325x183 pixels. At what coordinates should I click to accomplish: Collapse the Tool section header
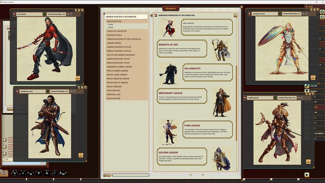pos(307,6)
